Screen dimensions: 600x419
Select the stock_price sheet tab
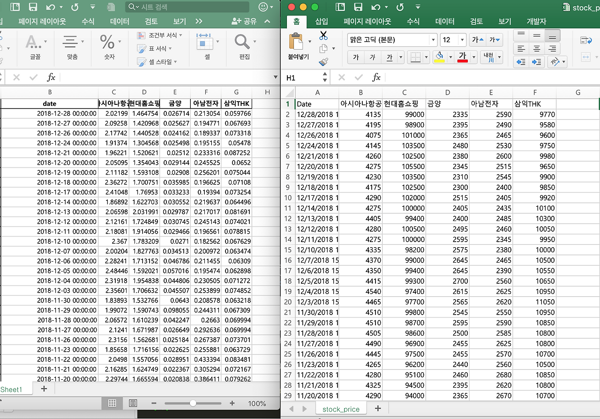click(341, 409)
